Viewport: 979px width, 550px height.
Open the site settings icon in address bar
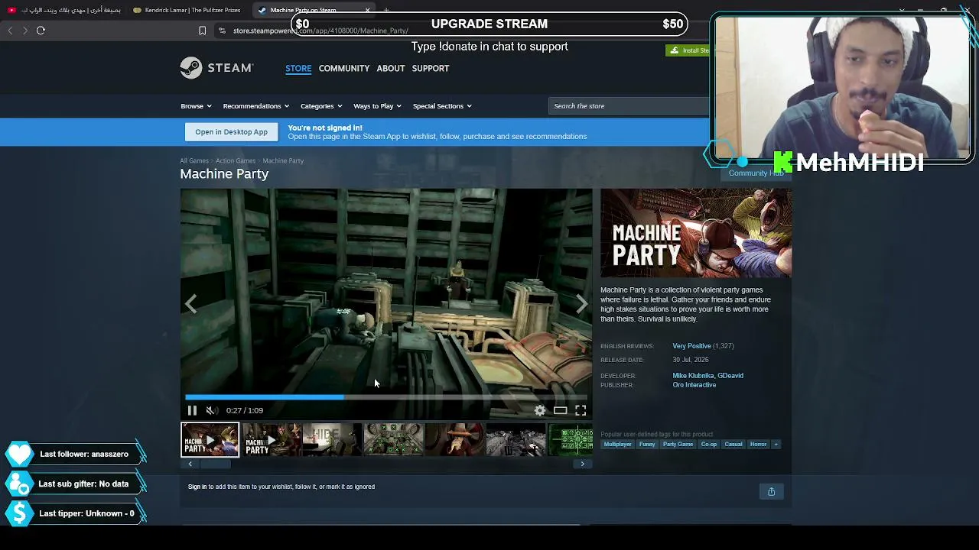222,31
